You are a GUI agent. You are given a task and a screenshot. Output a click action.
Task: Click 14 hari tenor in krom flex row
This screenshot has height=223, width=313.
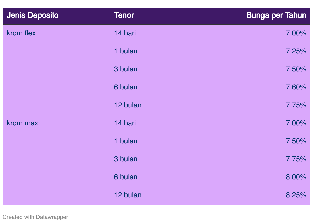pos(125,33)
